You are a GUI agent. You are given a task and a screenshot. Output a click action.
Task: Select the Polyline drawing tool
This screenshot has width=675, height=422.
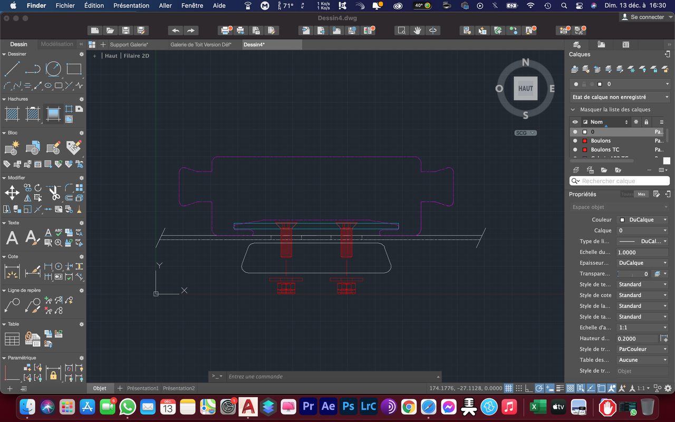point(33,69)
